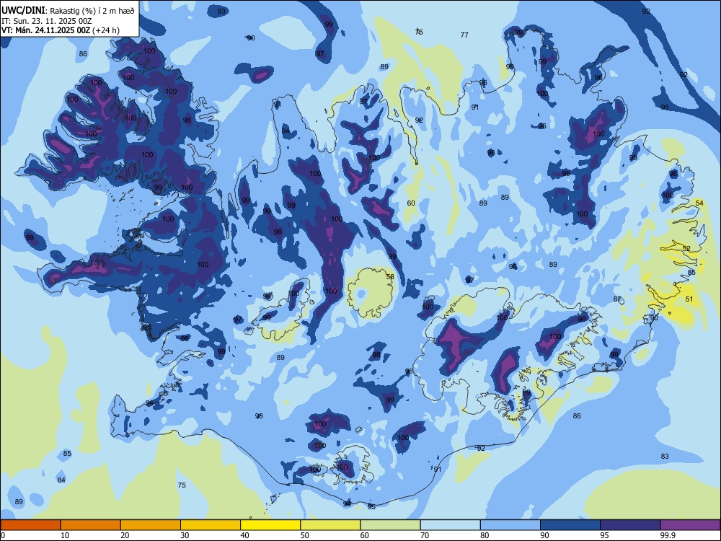Click the '84' humidity value over the sea
The height and width of the screenshot is (541, 721).
61,480
